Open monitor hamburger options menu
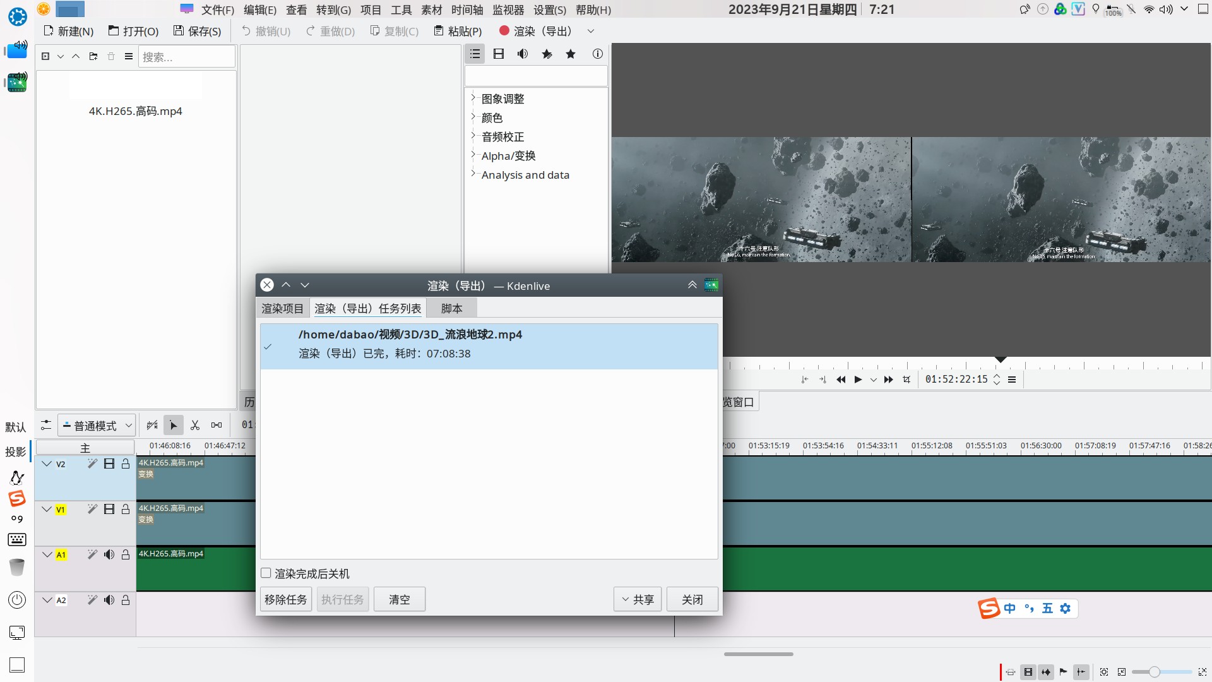 [1012, 380]
